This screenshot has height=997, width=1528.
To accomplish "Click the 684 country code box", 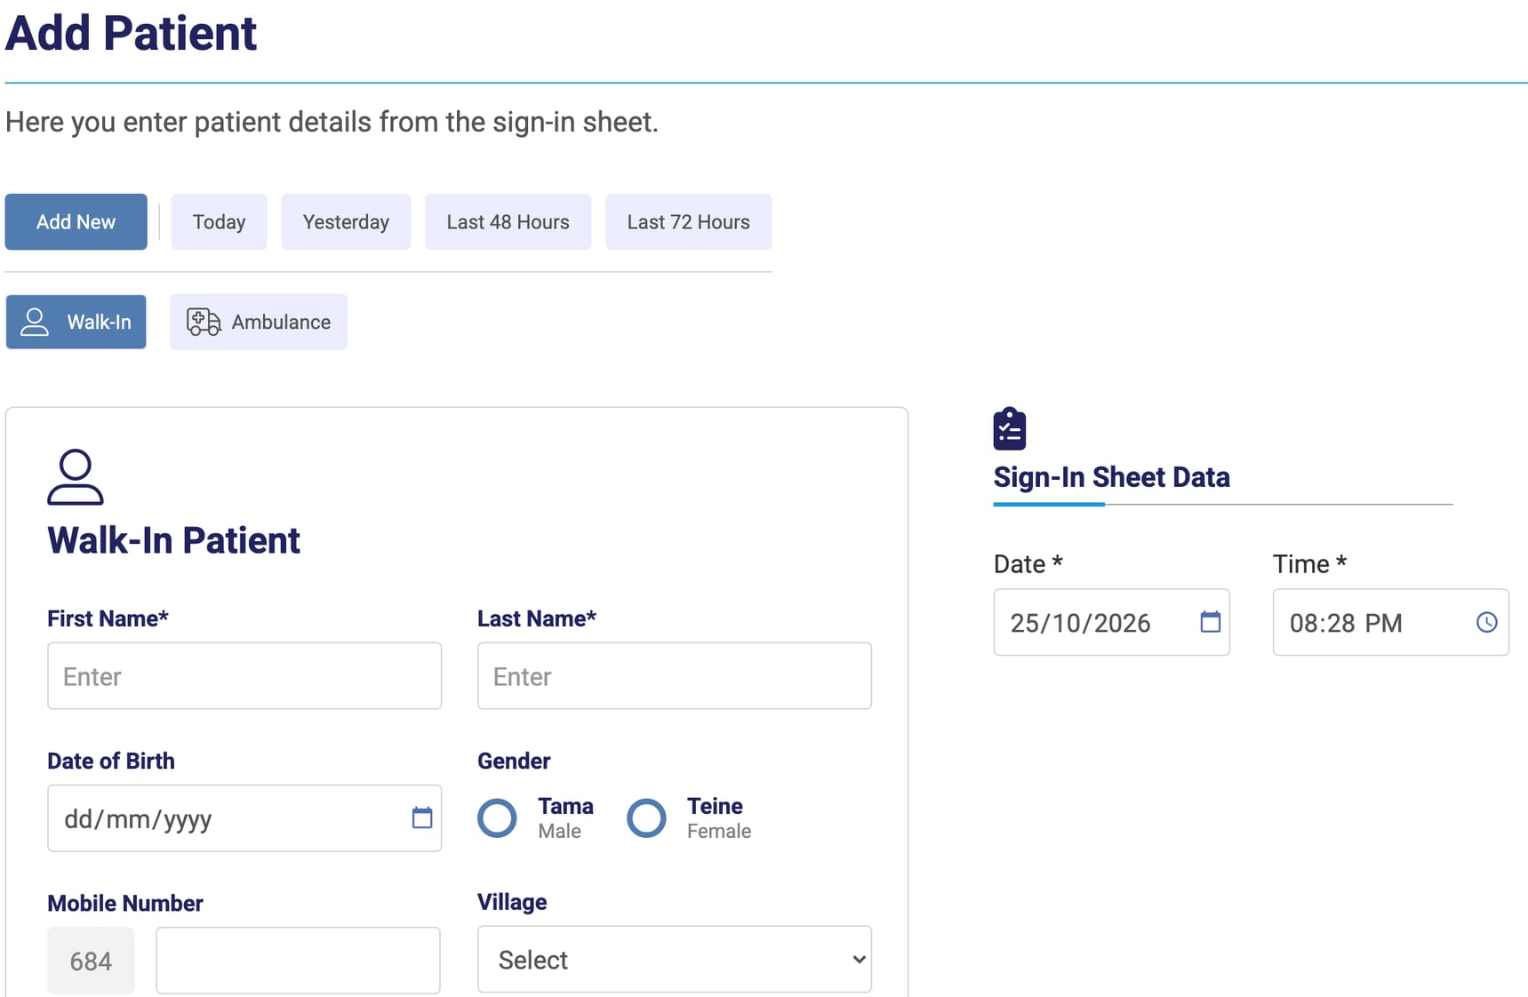I will coord(91,961).
